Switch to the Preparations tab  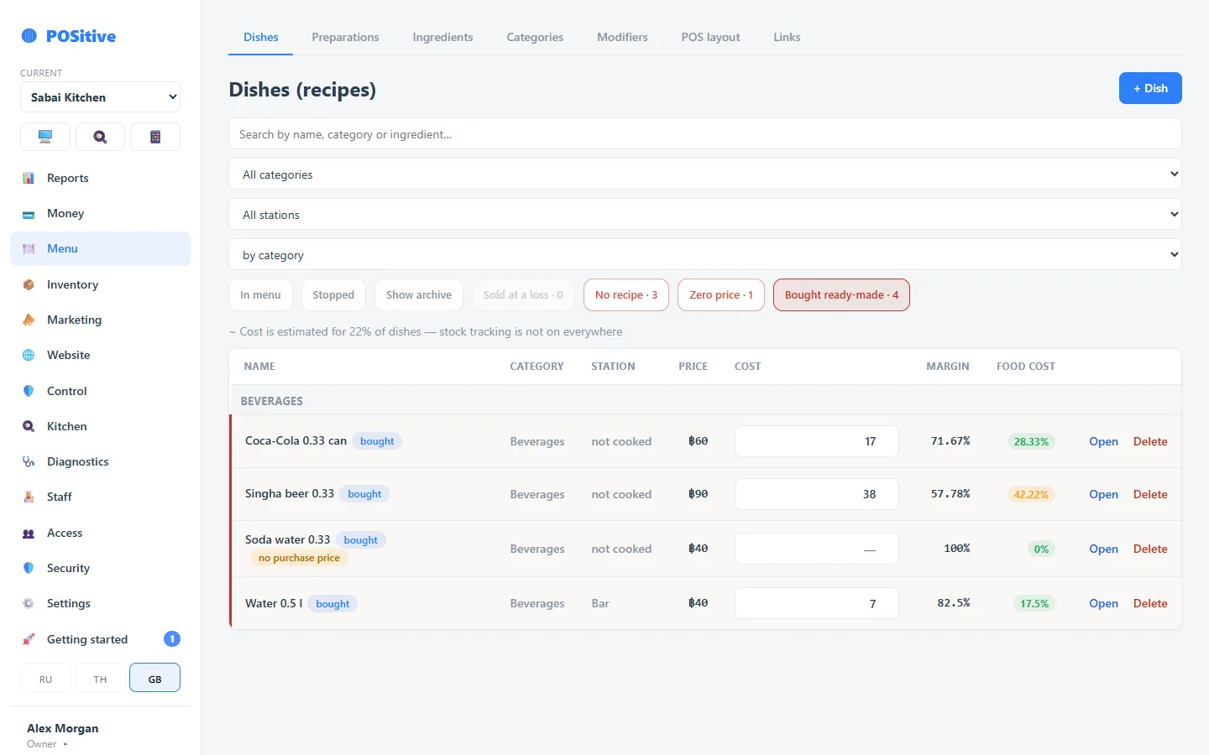(345, 37)
